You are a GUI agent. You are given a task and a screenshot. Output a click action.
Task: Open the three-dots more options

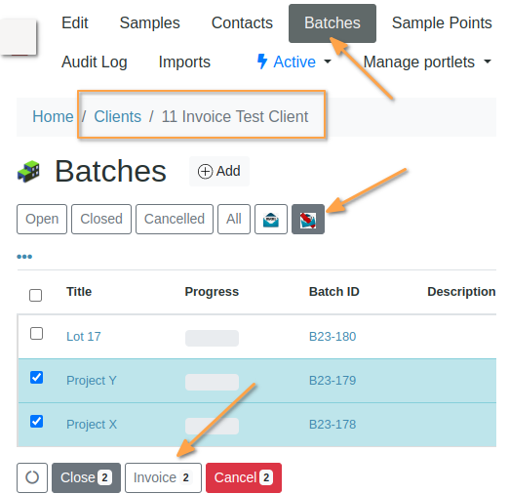[24, 257]
